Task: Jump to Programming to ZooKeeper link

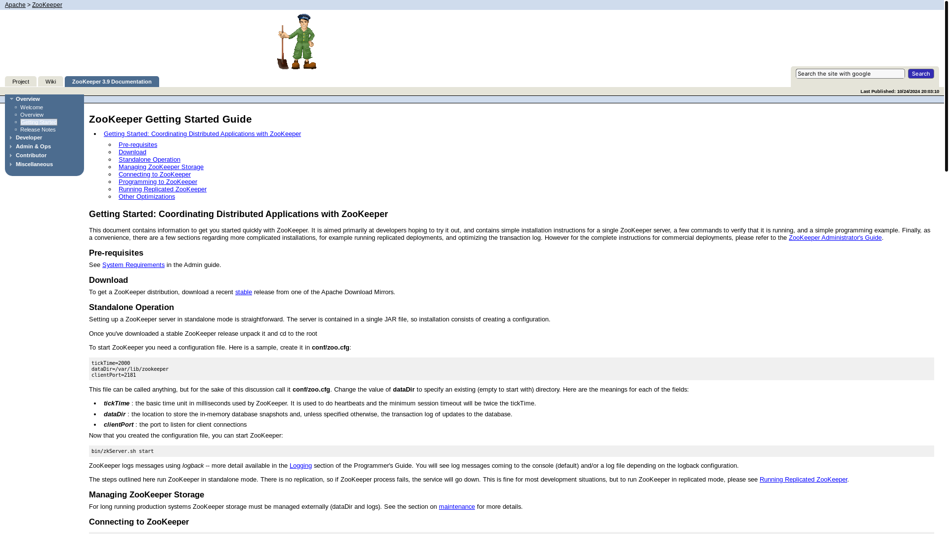Action: [x=158, y=182]
